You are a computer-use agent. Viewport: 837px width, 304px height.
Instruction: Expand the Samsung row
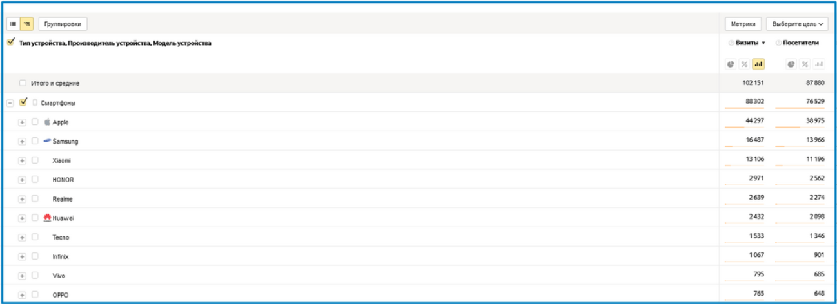[x=23, y=142]
